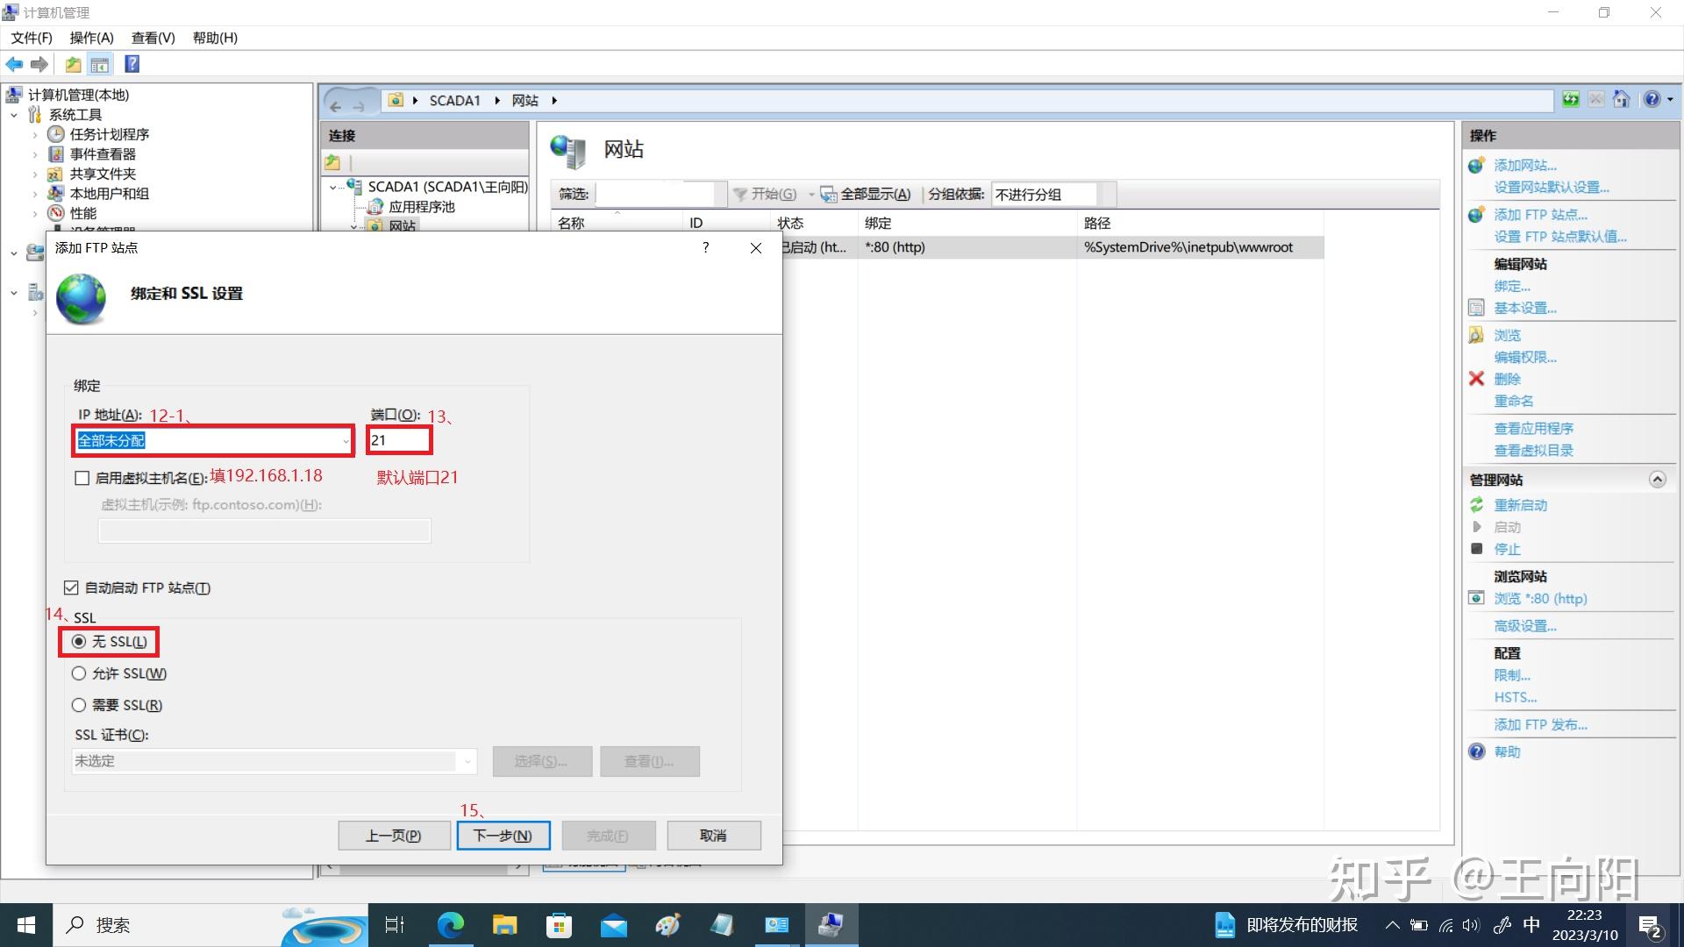The image size is (1684, 947).
Task: Open the View (查看) menu
Action: click(153, 38)
